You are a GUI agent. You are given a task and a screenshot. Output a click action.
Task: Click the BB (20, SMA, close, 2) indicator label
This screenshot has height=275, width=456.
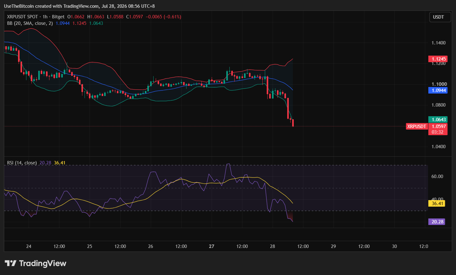[30, 23]
